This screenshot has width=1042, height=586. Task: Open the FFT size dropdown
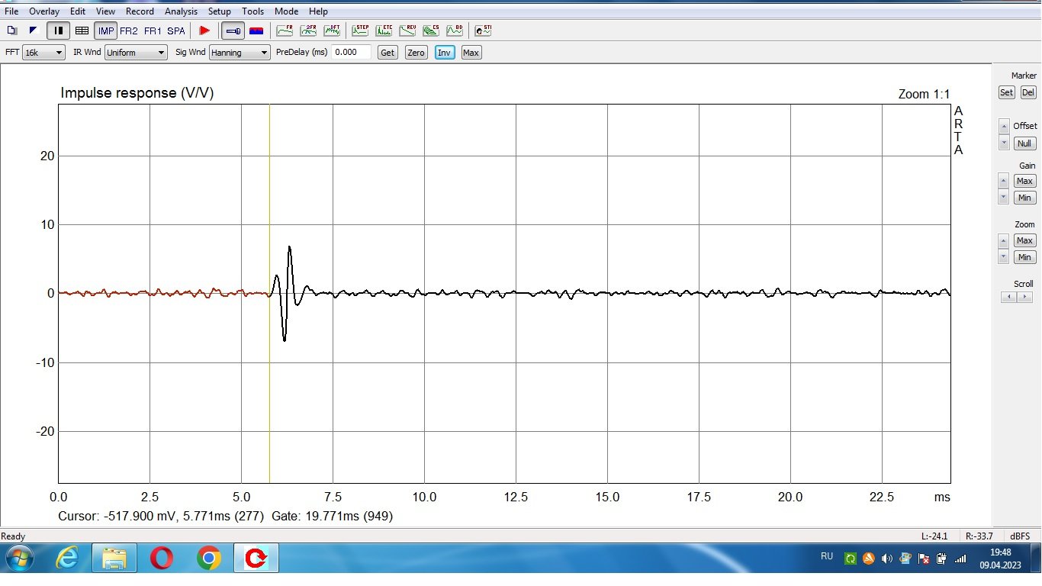[x=43, y=53]
